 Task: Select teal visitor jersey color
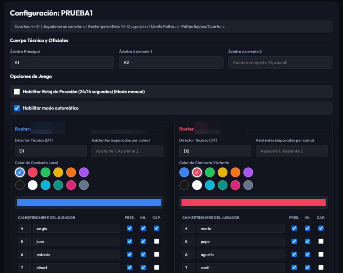(223, 185)
